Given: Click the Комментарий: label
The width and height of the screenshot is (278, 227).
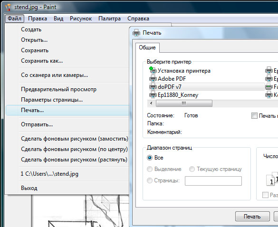Looking at the screenshot, I should click(x=164, y=132).
